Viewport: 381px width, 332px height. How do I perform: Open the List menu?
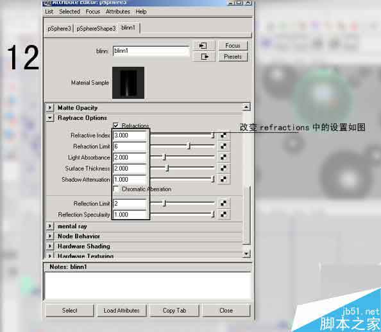click(x=49, y=12)
